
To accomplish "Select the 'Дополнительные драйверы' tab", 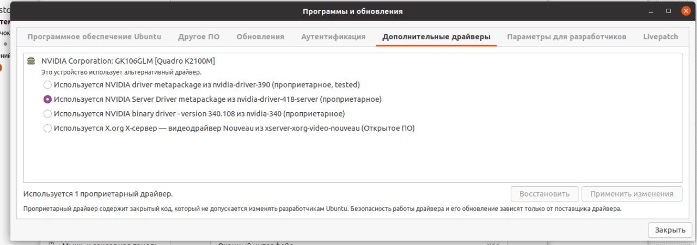I will click(x=436, y=37).
